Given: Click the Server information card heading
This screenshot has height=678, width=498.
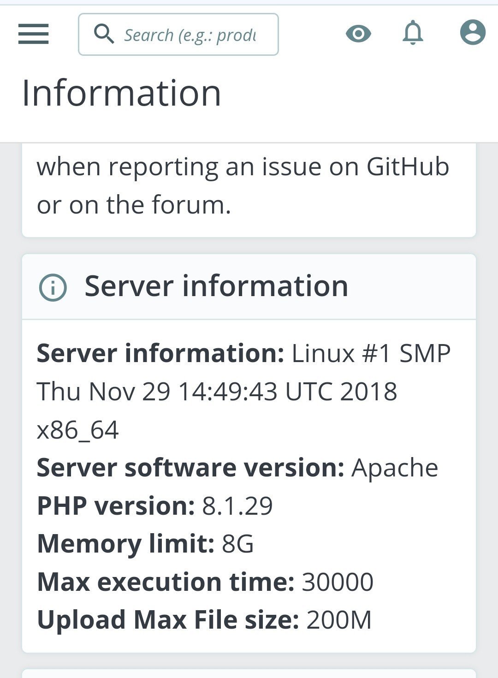Looking at the screenshot, I should click(216, 286).
